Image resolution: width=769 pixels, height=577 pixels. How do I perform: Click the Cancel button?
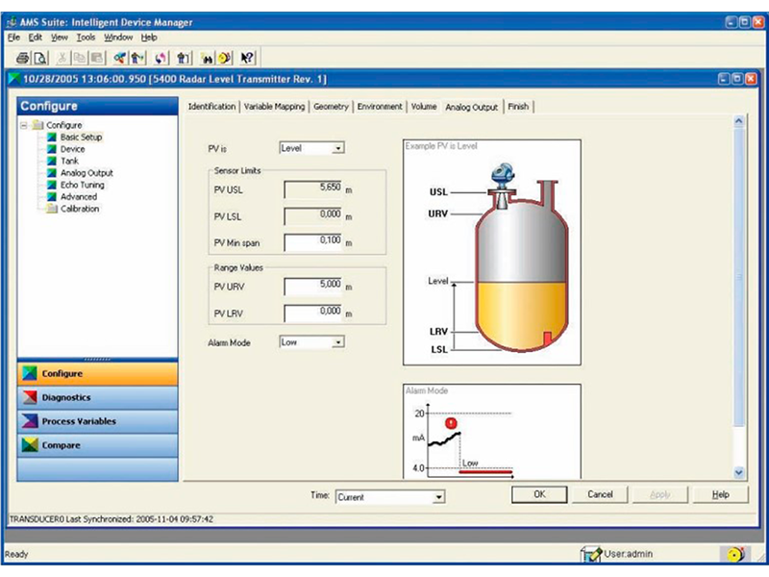pyautogui.click(x=600, y=494)
